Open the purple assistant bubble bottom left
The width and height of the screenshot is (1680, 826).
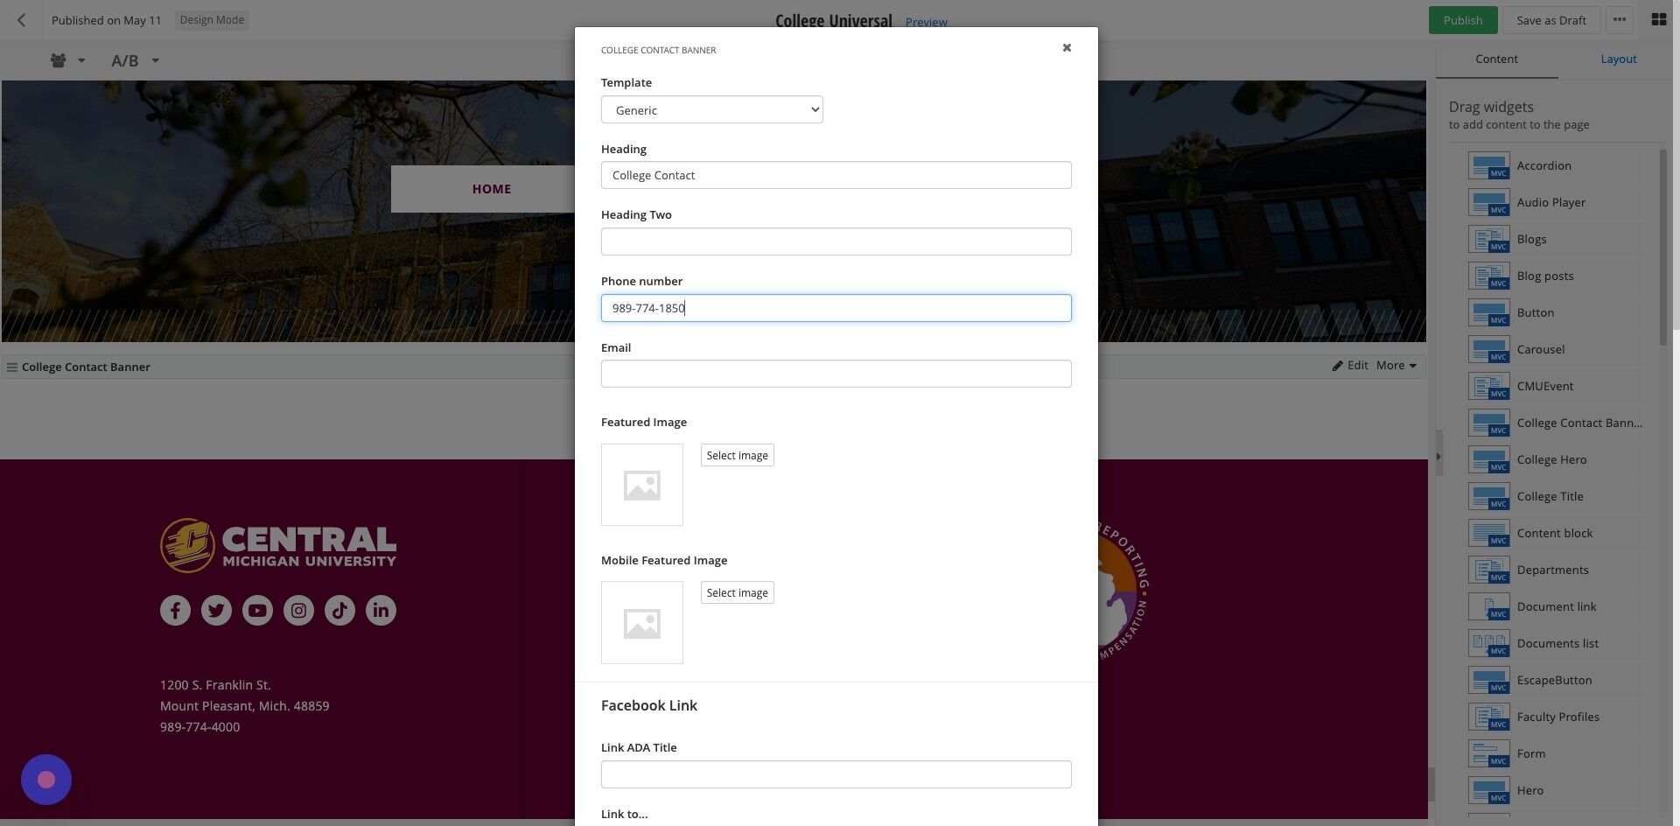point(45,779)
